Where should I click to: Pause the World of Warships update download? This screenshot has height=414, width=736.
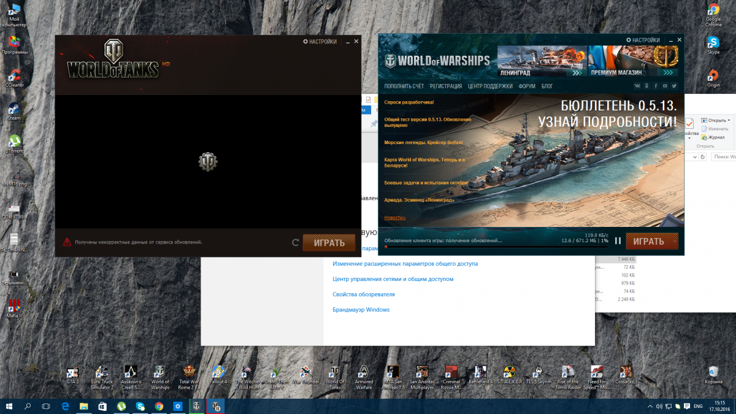click(x=618, y=241)
